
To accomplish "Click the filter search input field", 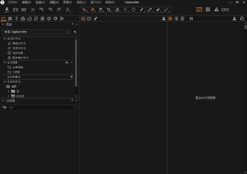I will pos(40,107).
